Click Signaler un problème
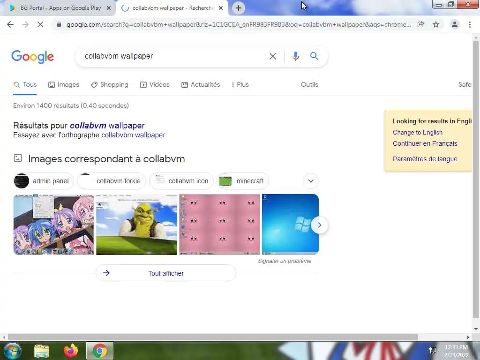 [x=285, y=261]
